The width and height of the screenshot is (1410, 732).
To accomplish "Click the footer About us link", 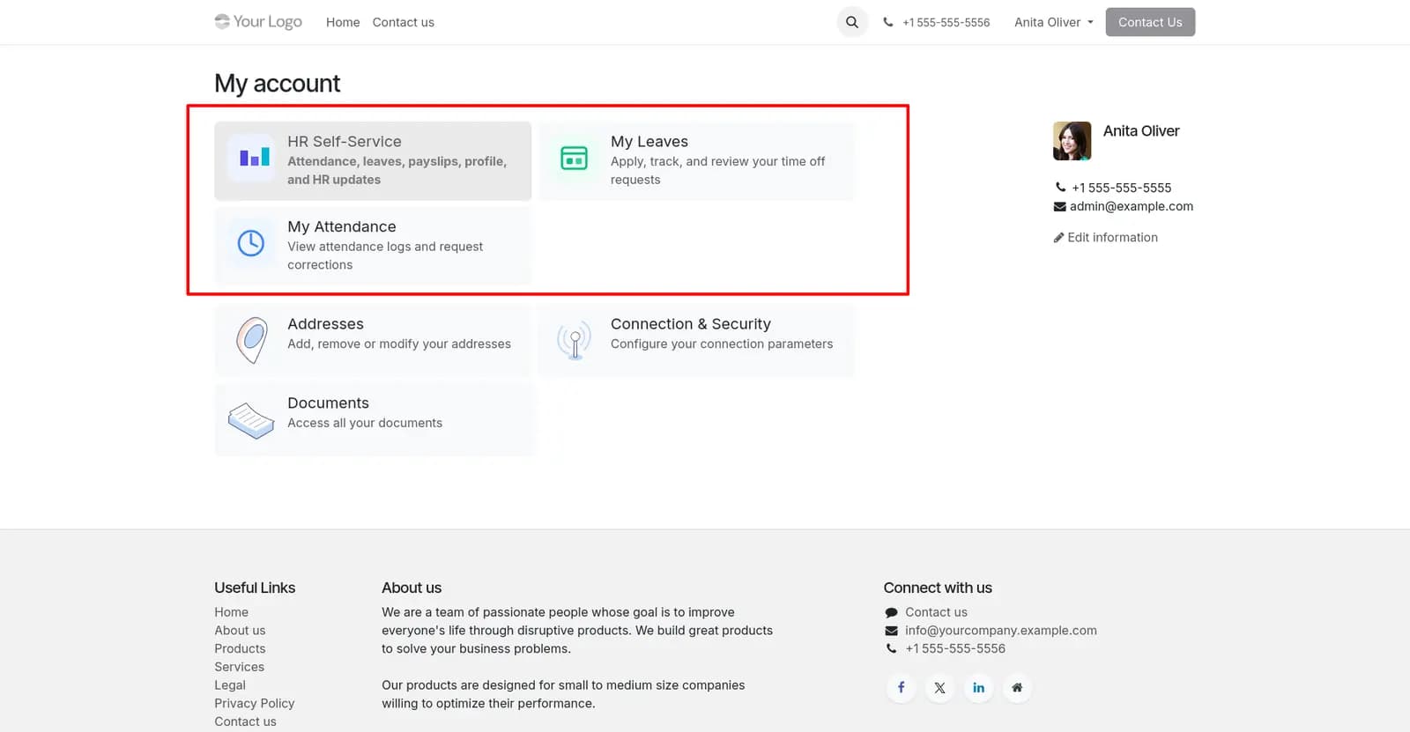I will click(x=240, y=631).
